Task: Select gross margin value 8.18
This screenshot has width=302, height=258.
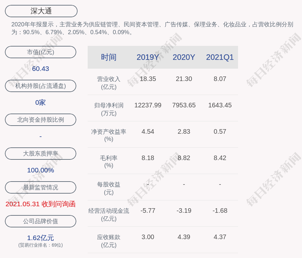Action: point(148,158)
